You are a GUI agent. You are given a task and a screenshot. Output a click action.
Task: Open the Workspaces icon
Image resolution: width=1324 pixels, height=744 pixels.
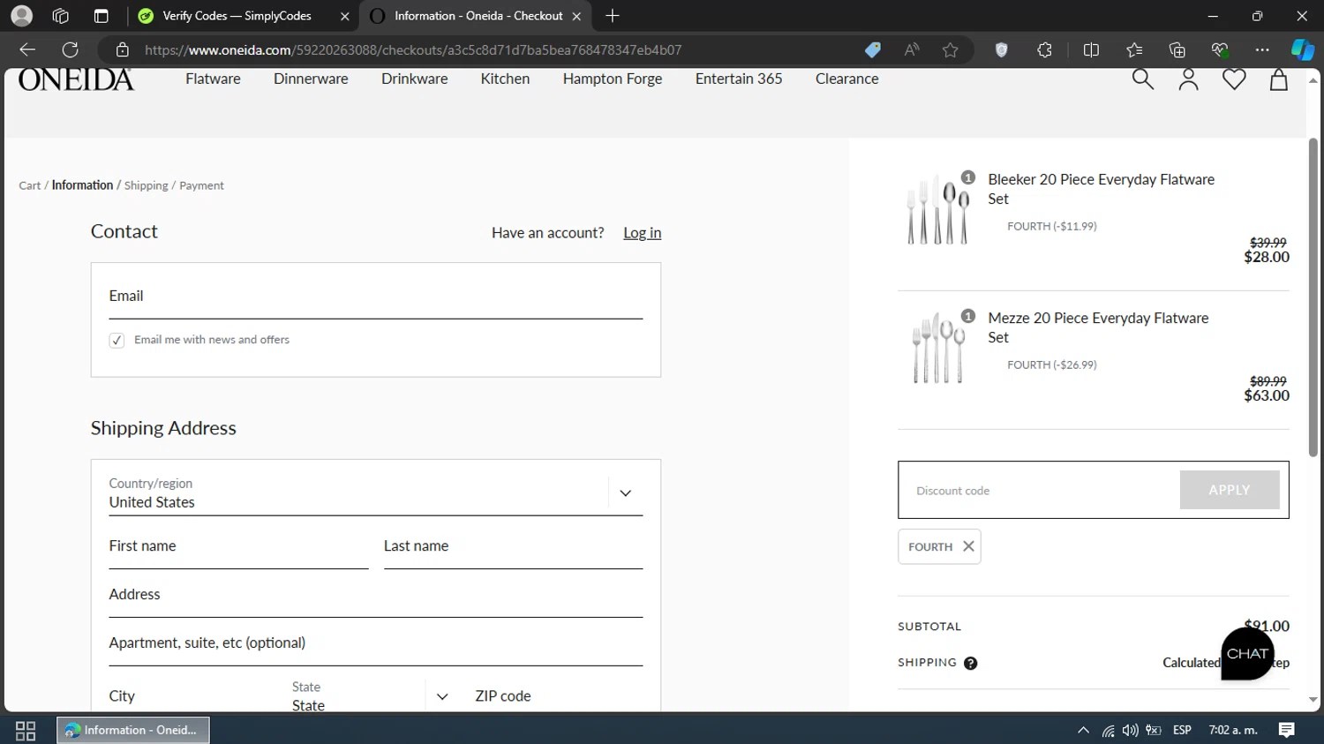(x=61, y=16)
